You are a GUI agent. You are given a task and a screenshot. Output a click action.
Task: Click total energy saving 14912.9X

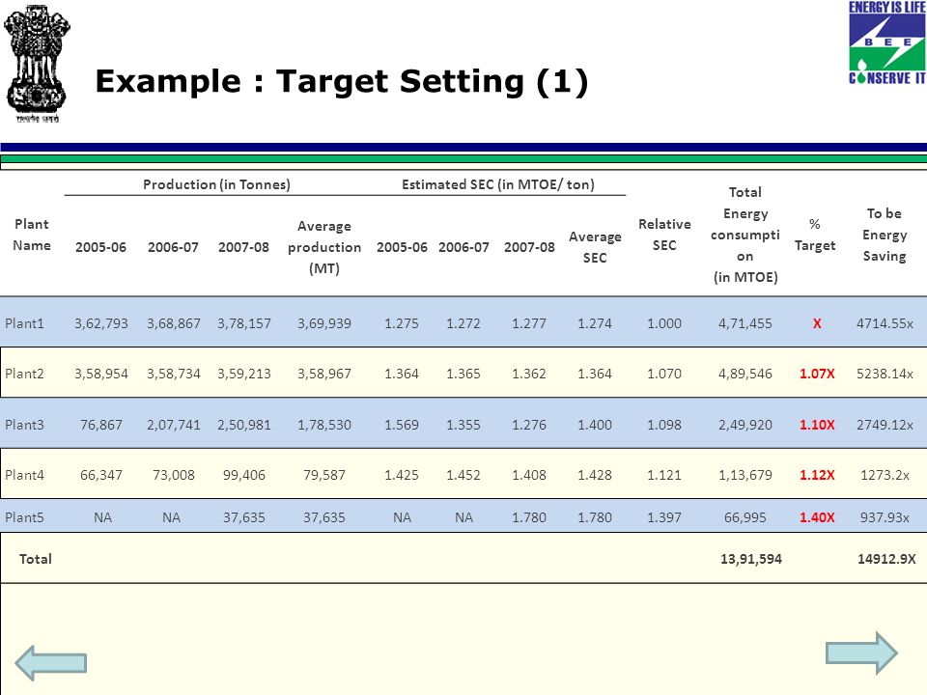[886, 559]
